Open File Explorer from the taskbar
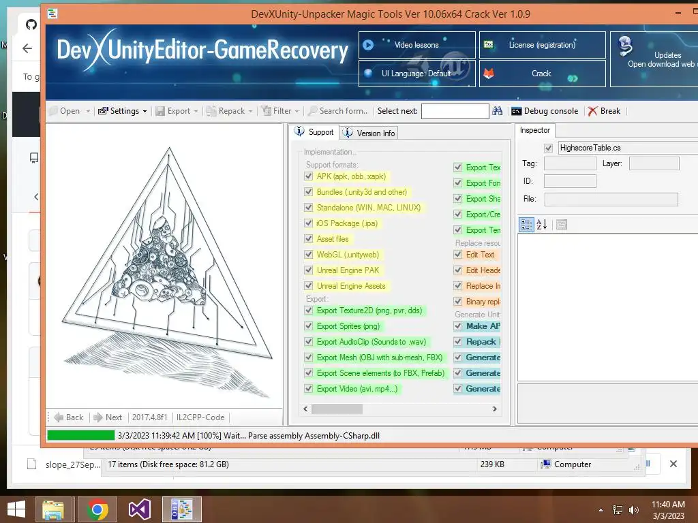Screen dimensions: 698x523 click(x=53, y=509)
